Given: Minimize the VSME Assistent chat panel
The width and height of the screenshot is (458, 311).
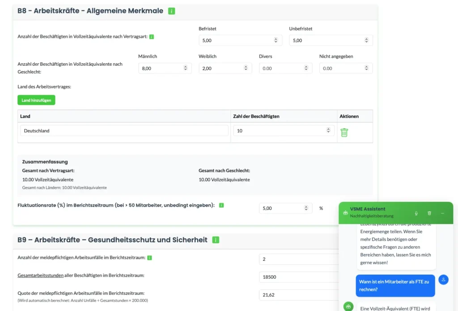Looking at the screenshot, I should point(443,213).
